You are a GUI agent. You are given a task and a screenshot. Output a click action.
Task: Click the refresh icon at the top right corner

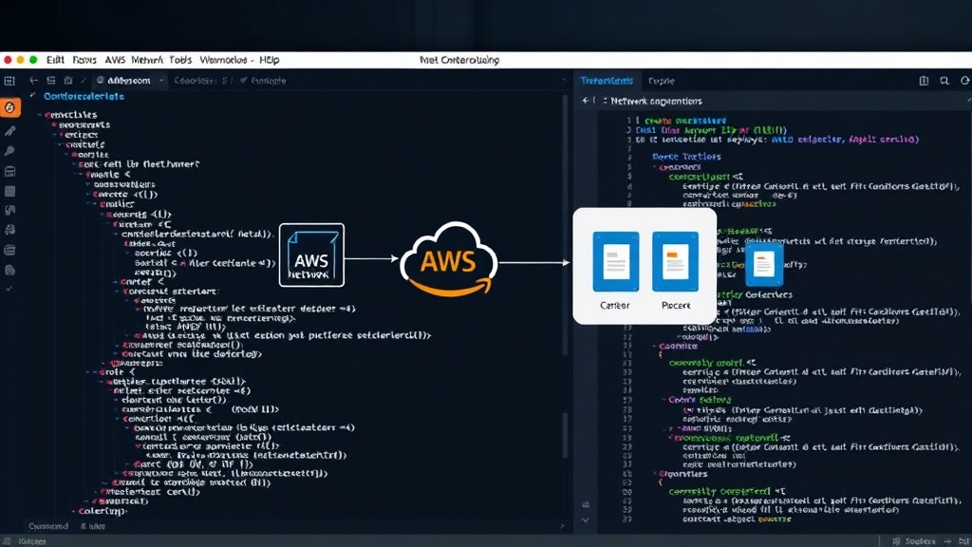(964, 81)
